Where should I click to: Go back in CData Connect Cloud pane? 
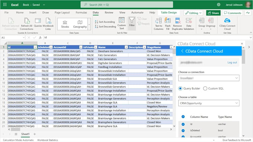tap(182, 51)
